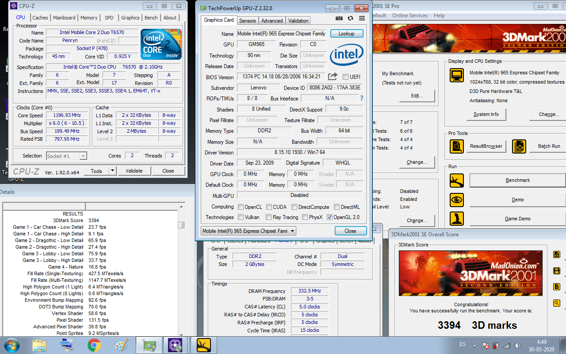The width and height of the screenshot is (566, 354).
Task: Click the Action Center flag tray icon
Action: [x=486, y=346]
